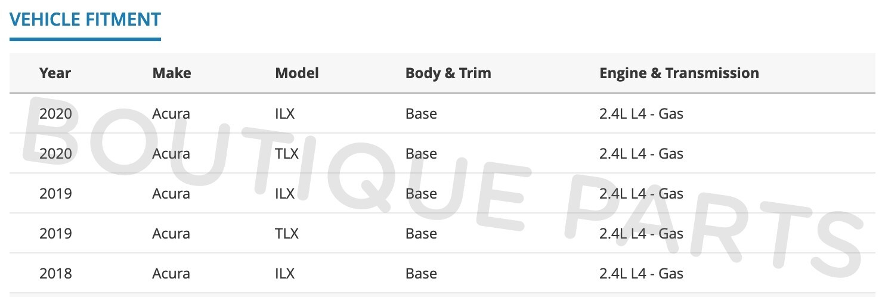The width and height of the screenshot is (885, 297).
Task: Click the ILX model cell in the 2018 row
Action: click(x=285, y=273)
